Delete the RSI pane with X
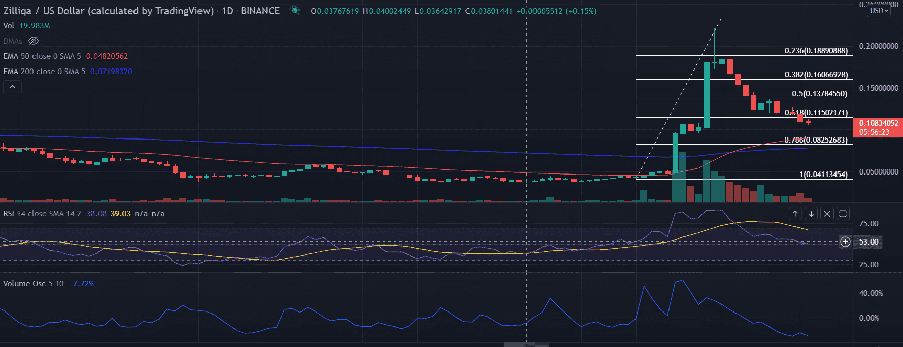 coord(827,214)
